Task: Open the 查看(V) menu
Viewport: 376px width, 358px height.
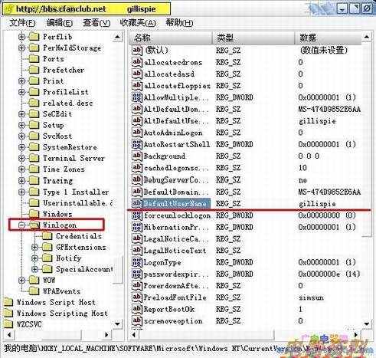Action: [96, 23]
